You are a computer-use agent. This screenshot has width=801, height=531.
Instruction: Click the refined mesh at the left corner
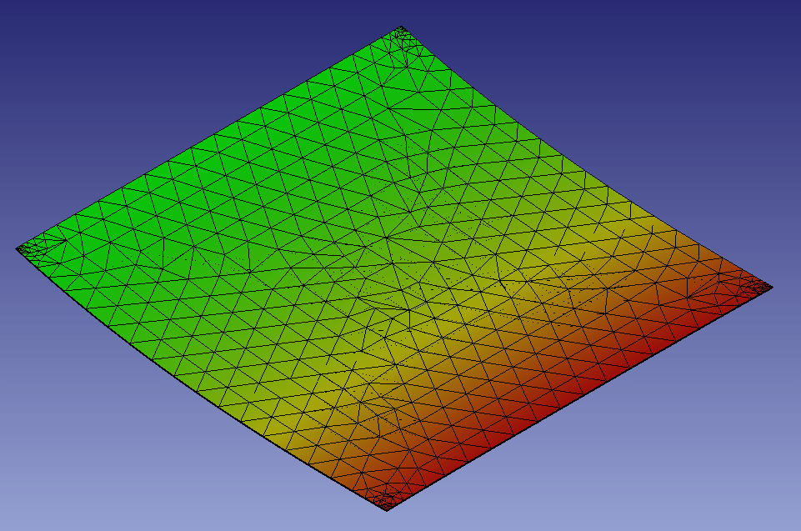(x=33, y=248)
